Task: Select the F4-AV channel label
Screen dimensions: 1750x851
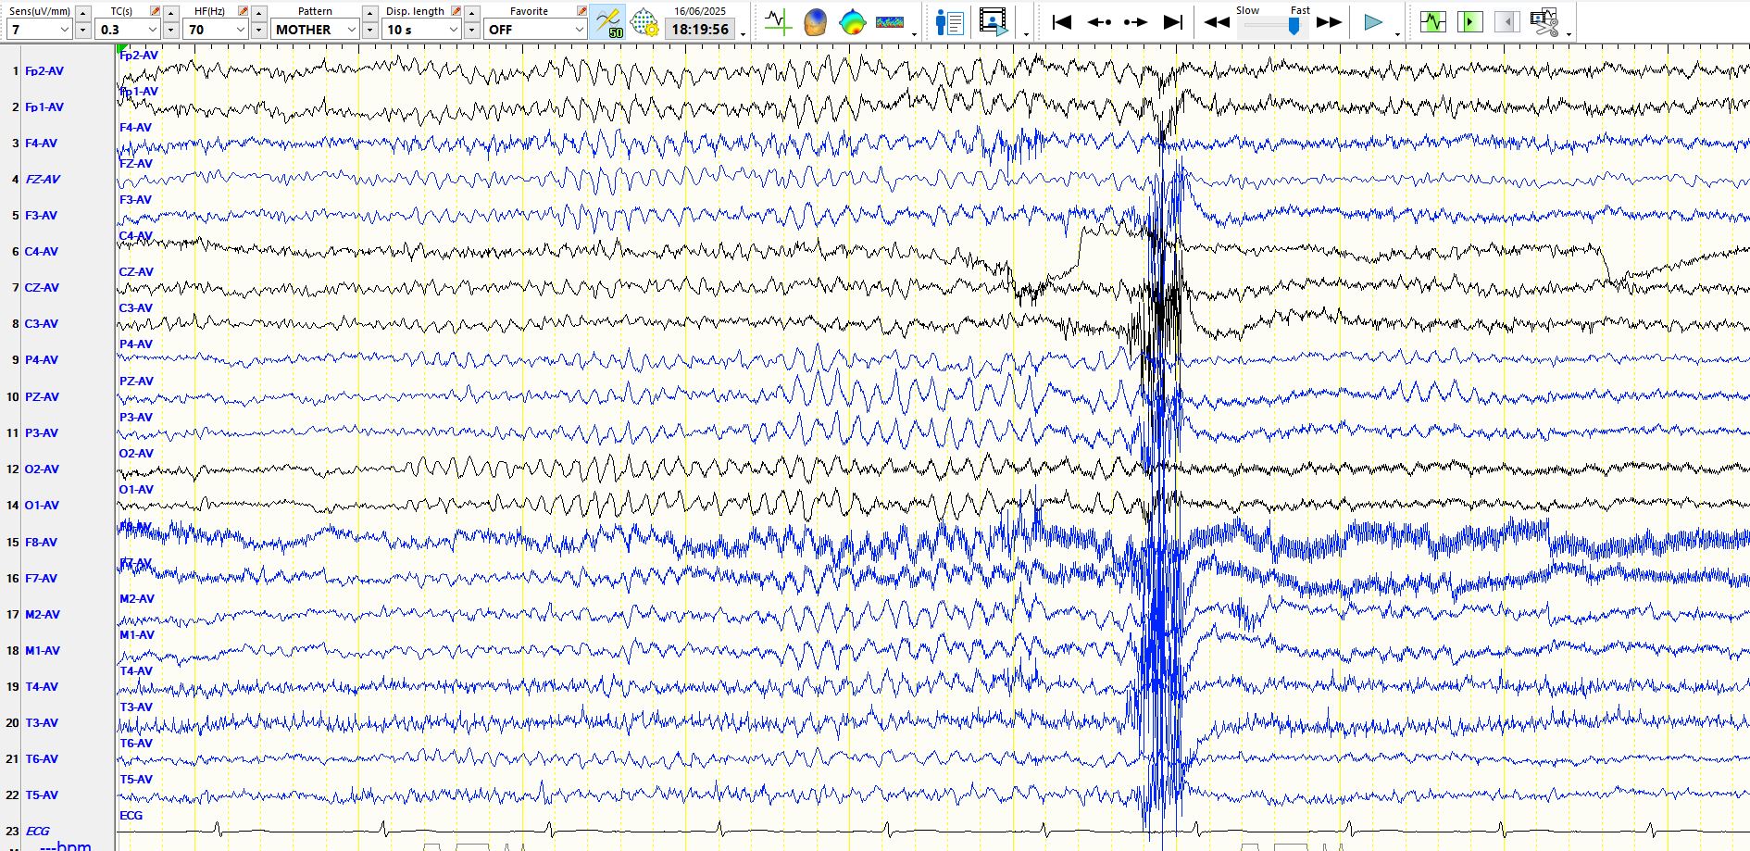Action: 41,144
